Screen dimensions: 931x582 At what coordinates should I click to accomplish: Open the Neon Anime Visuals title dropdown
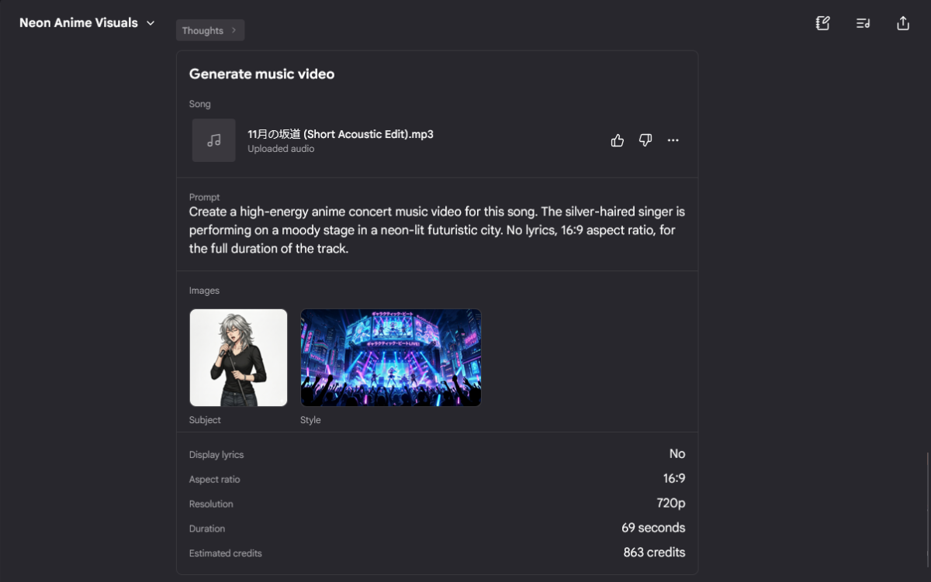click(x=87, y=23)
